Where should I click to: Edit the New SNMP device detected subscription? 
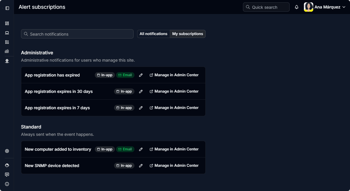pos(141,166)
